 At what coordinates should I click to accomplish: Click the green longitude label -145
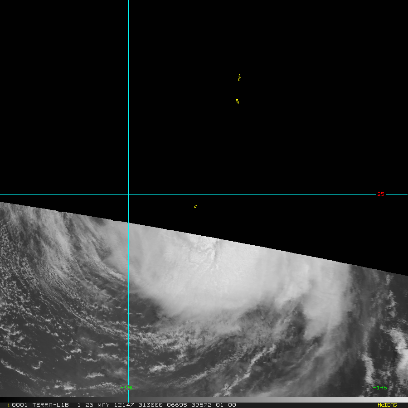(x=380, y=388)
